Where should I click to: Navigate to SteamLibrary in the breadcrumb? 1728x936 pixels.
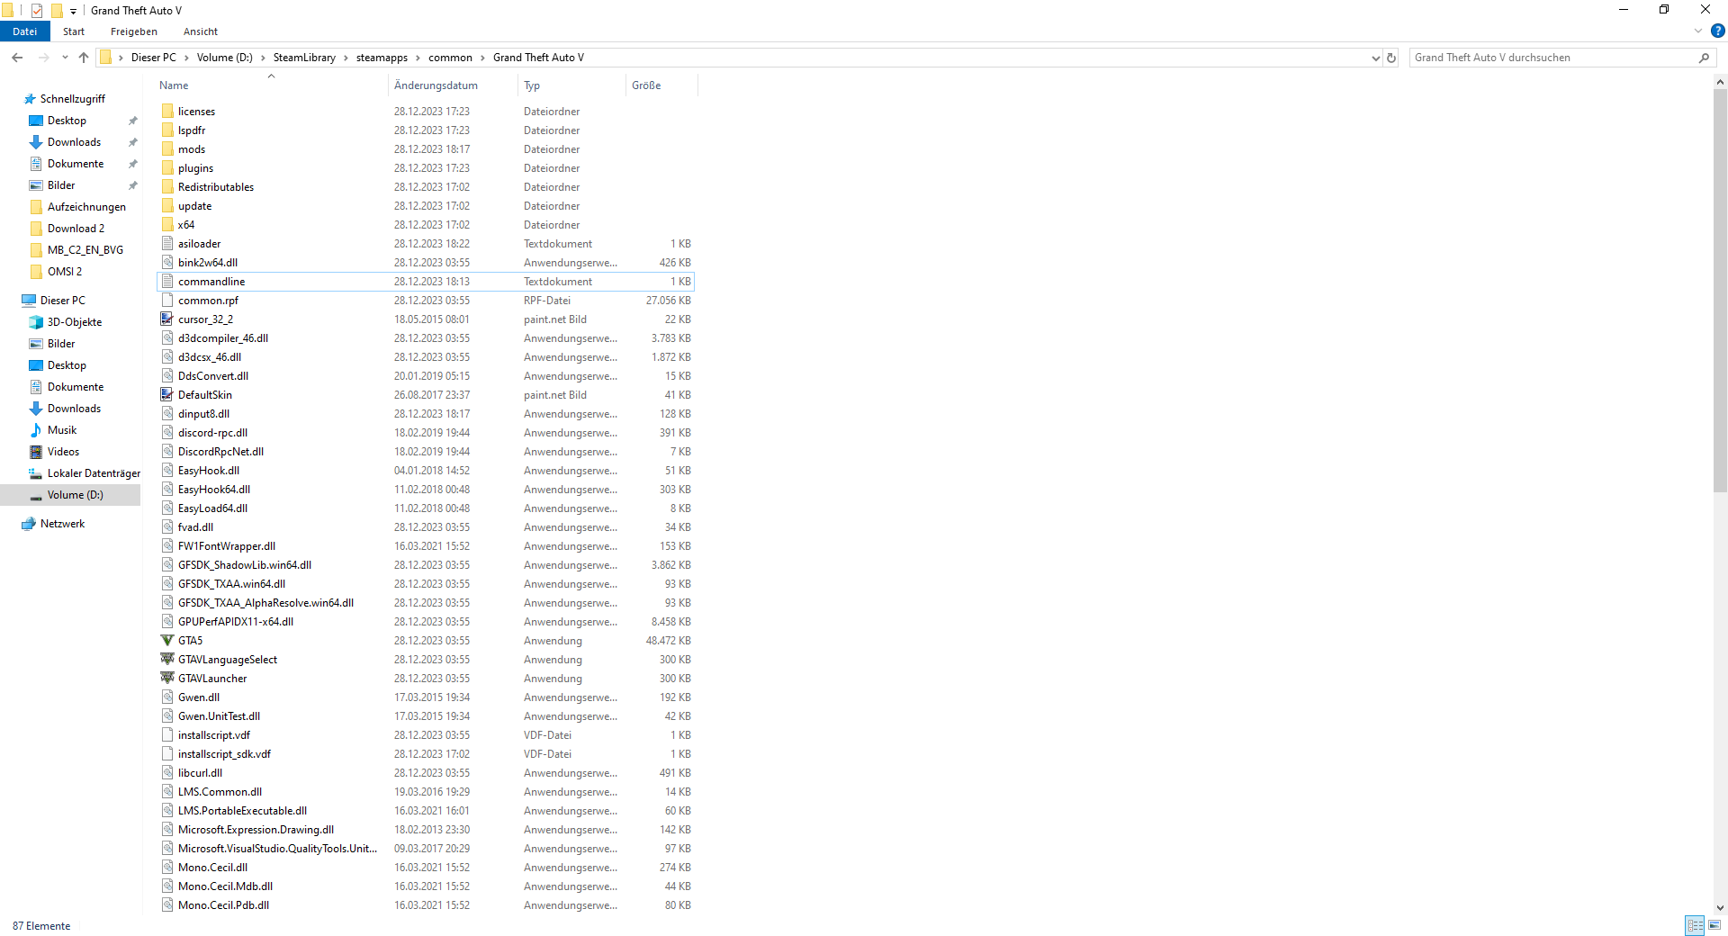[x=304, y=58]
